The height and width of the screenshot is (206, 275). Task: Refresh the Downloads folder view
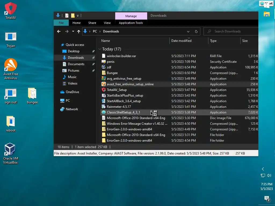pyautogui.click(x=196, y=32)
